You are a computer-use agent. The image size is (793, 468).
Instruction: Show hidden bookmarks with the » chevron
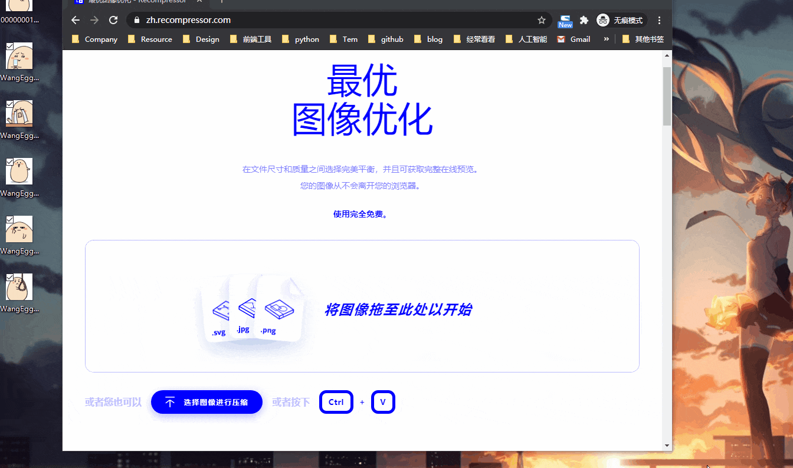606,39
